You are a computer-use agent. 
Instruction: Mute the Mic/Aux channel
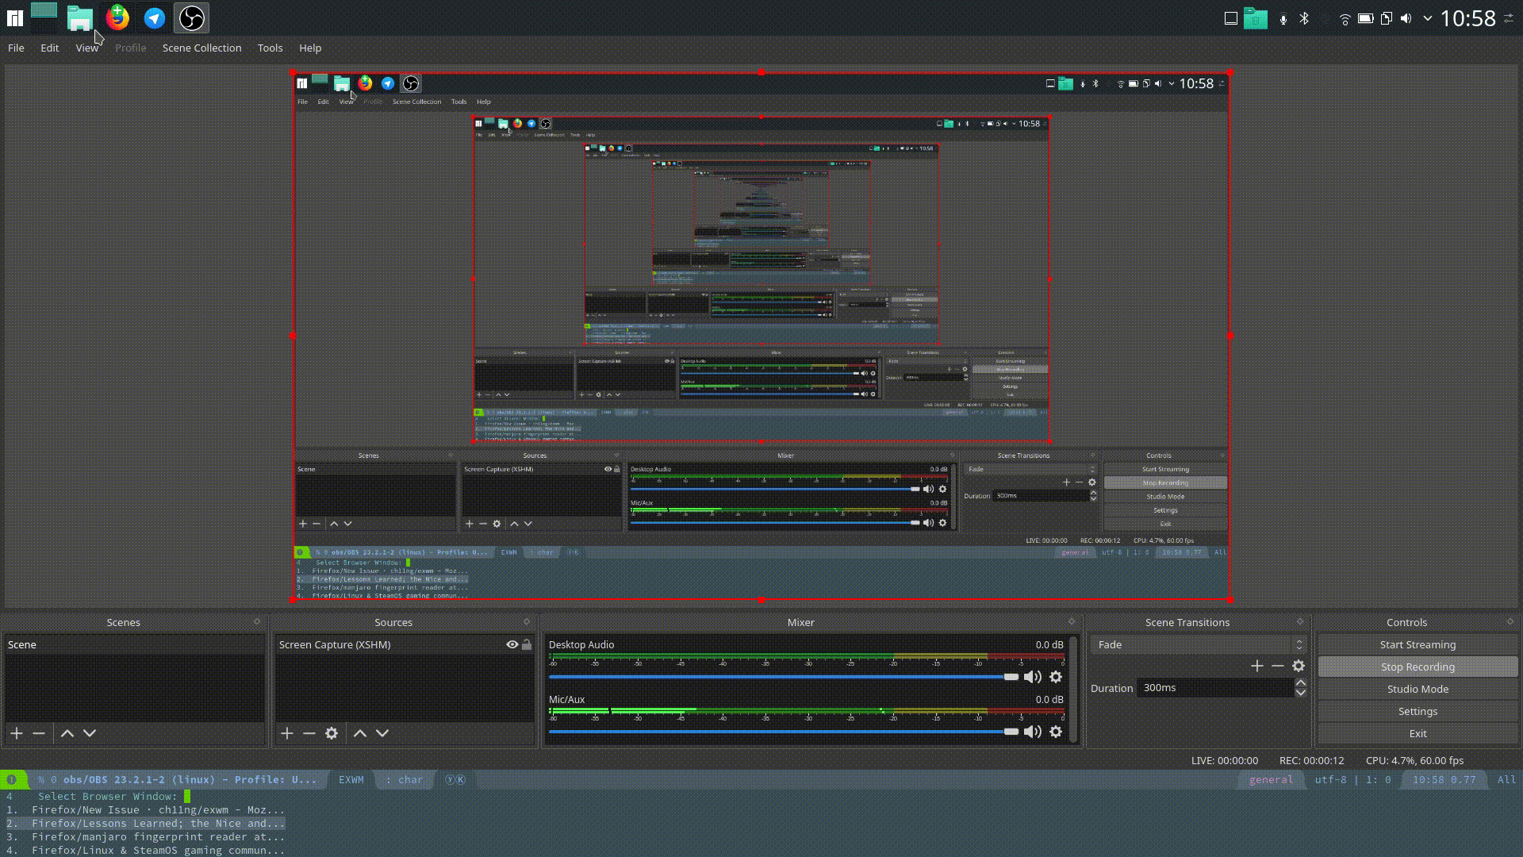(1032, 732)
